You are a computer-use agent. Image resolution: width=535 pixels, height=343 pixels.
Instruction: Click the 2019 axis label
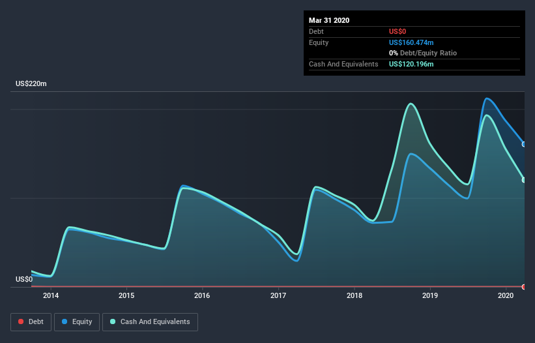430,295
